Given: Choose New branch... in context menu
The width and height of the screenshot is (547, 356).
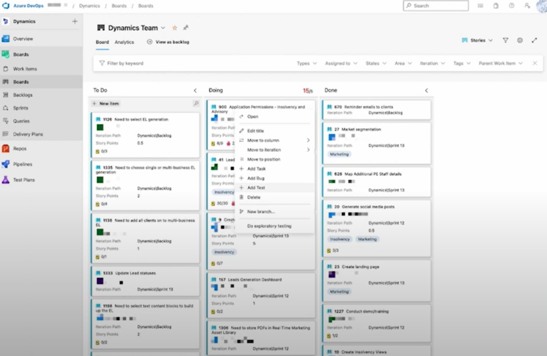Looking at the screenshot, I should [275, 212].
